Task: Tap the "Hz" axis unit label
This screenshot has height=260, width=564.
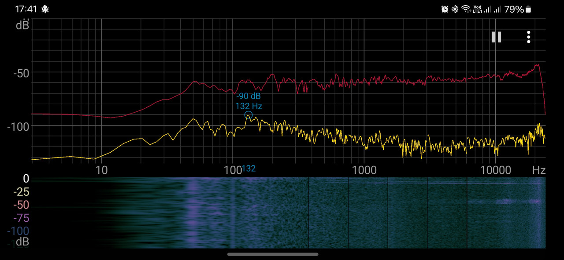Action: click(538, 170)
